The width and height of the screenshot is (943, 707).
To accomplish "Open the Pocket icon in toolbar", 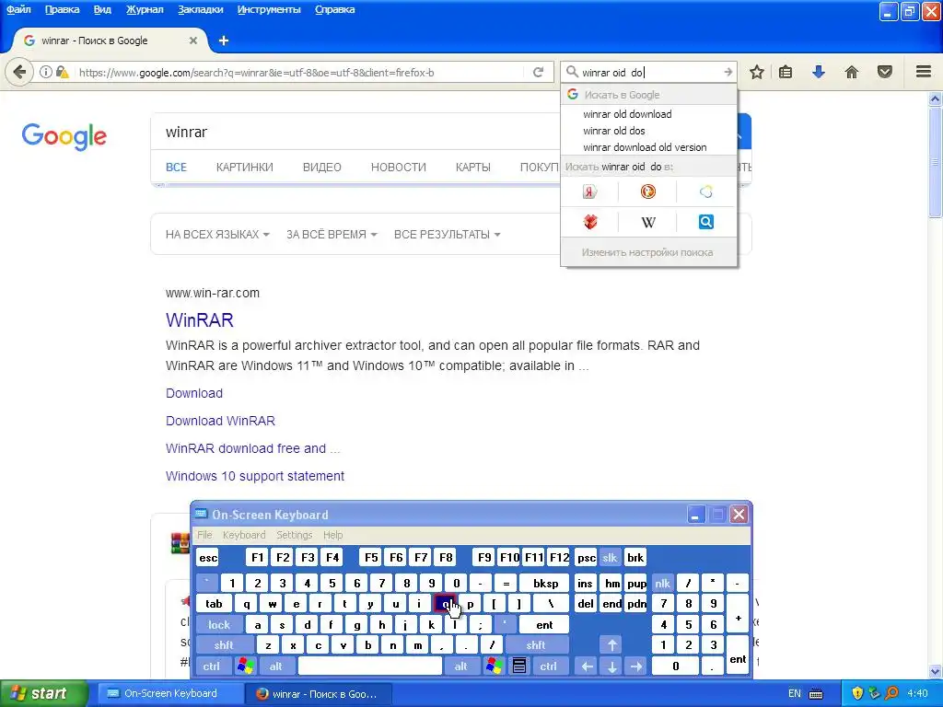I will (885, 73).
